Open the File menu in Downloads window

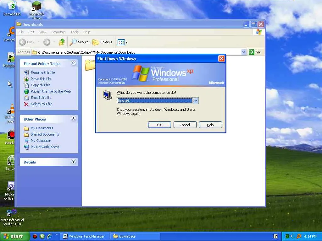click(x=21, y=32)
